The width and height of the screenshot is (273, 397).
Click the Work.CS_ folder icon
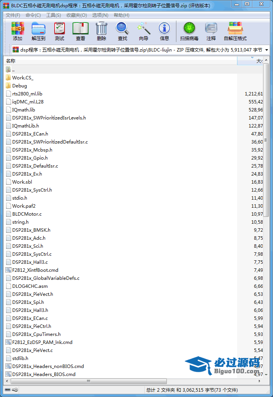tap(8, 77)
